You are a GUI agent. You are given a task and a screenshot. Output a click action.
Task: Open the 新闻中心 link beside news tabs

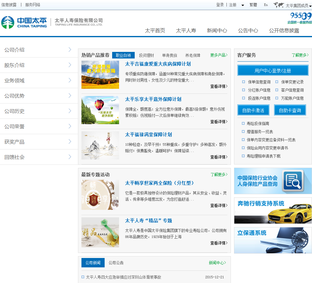[x=217, y=263]
